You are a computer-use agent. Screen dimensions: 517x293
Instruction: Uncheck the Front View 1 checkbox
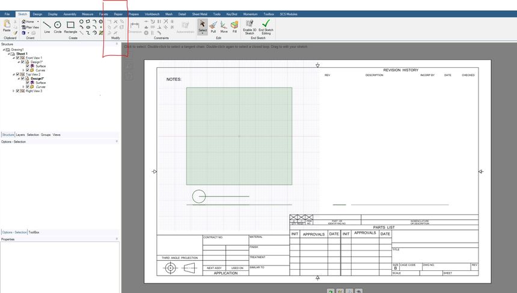tap(18, 58)
